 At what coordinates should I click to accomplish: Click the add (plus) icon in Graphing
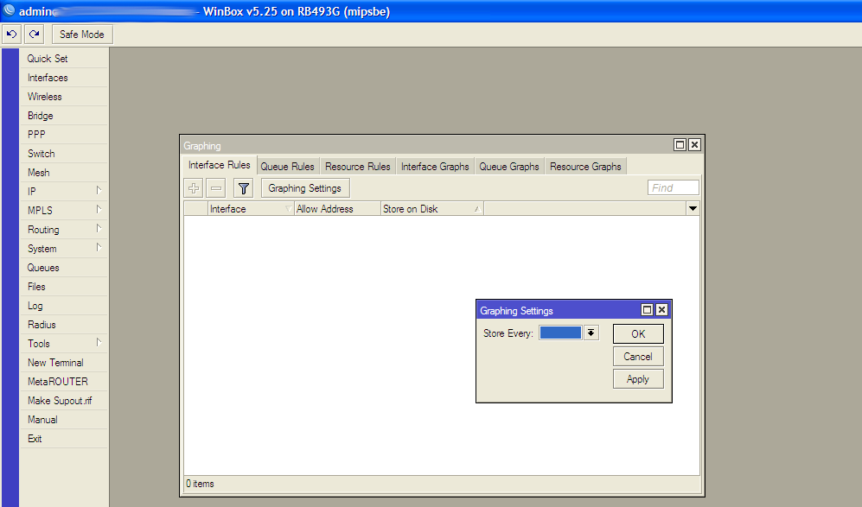pos(194,188)
